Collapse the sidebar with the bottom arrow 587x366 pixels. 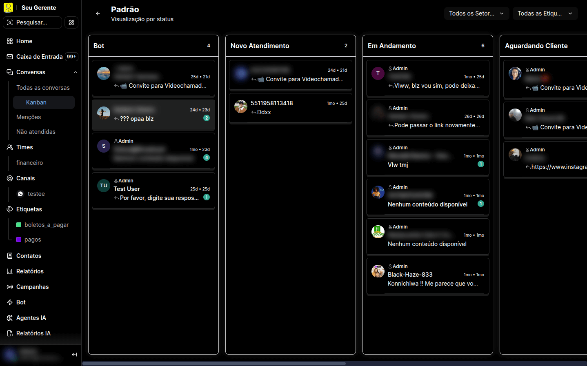(x=74, y=355)
